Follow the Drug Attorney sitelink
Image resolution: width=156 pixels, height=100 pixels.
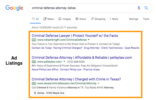pyautogui.click(x=92, y=48)
